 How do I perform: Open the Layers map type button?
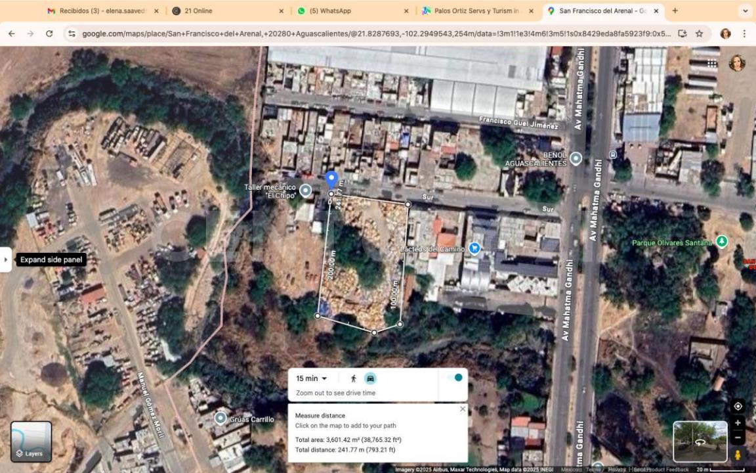point(31,441)
